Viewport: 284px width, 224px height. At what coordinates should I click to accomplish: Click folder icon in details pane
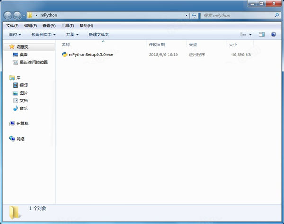[x=15, y=212]
